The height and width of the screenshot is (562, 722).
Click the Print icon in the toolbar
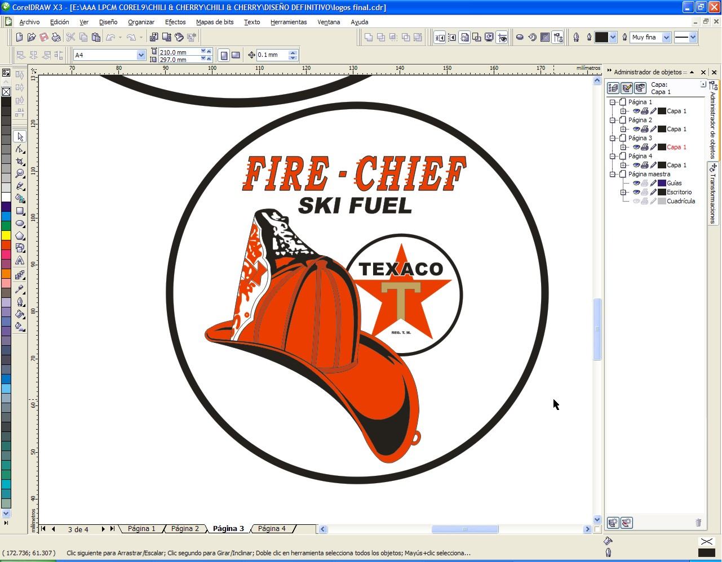pyautogui.click(x=56, y=37)
